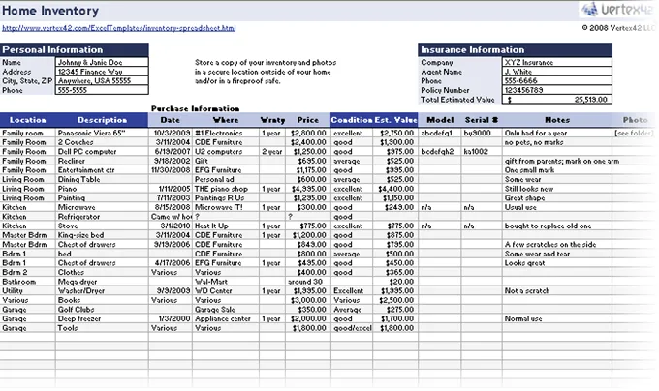Select the 'Some wear and tear' note
The image size is (659, 391).
(557, 254)
